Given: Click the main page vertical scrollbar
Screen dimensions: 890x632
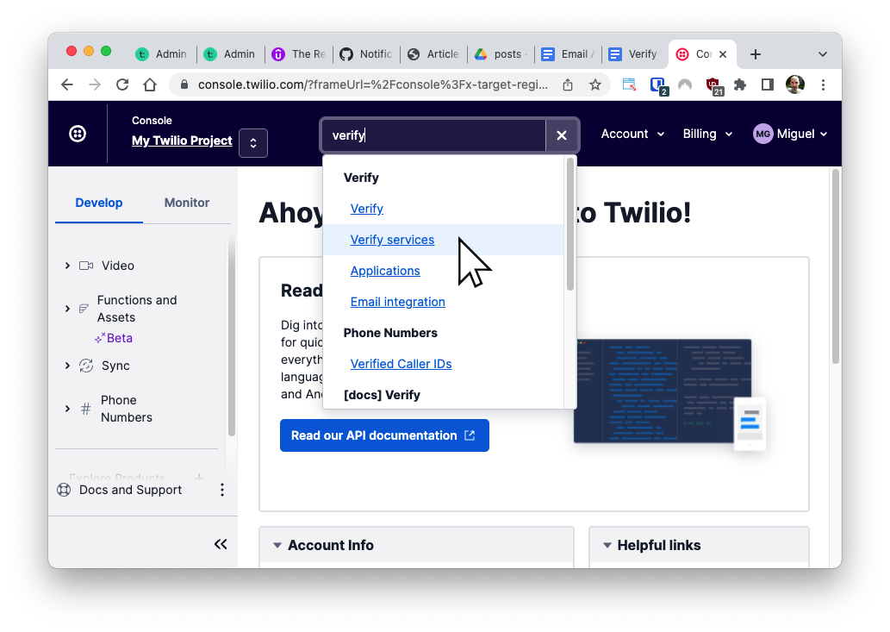Looking at the screenshot, I should tap(836, 267).
